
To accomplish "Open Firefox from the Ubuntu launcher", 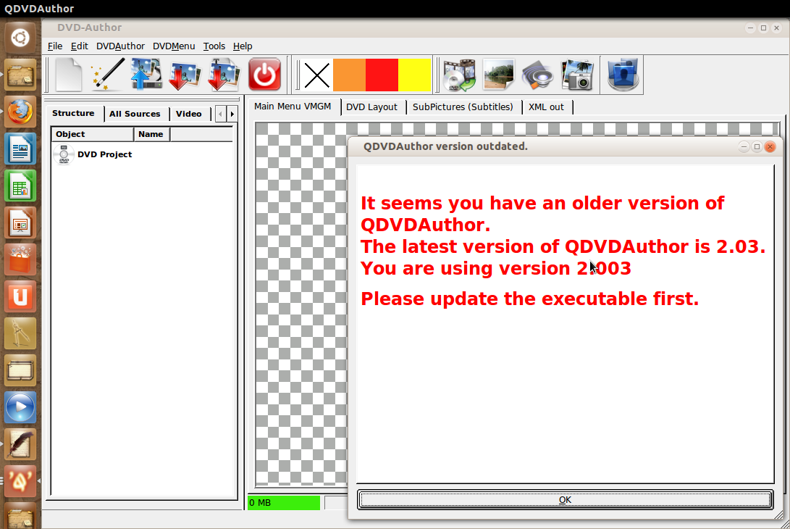I will 20,112.
